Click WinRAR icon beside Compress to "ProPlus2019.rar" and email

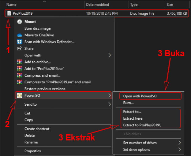[x=20, y=82]
